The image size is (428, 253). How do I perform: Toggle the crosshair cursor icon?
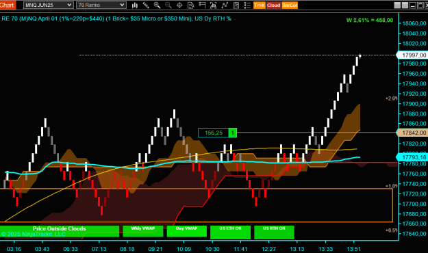click(x=179, y=5)
